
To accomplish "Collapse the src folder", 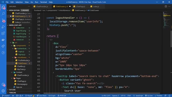I will coord(10,43).
